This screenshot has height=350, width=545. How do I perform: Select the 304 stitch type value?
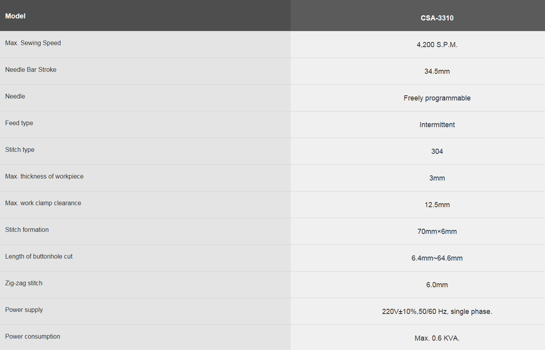(x=437, y=152)
